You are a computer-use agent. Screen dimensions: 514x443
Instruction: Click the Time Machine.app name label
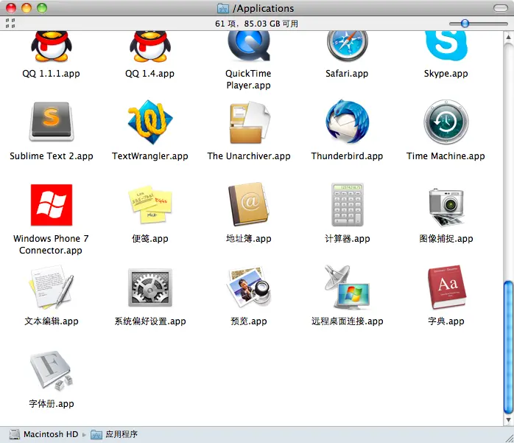[x=446, y=156]
